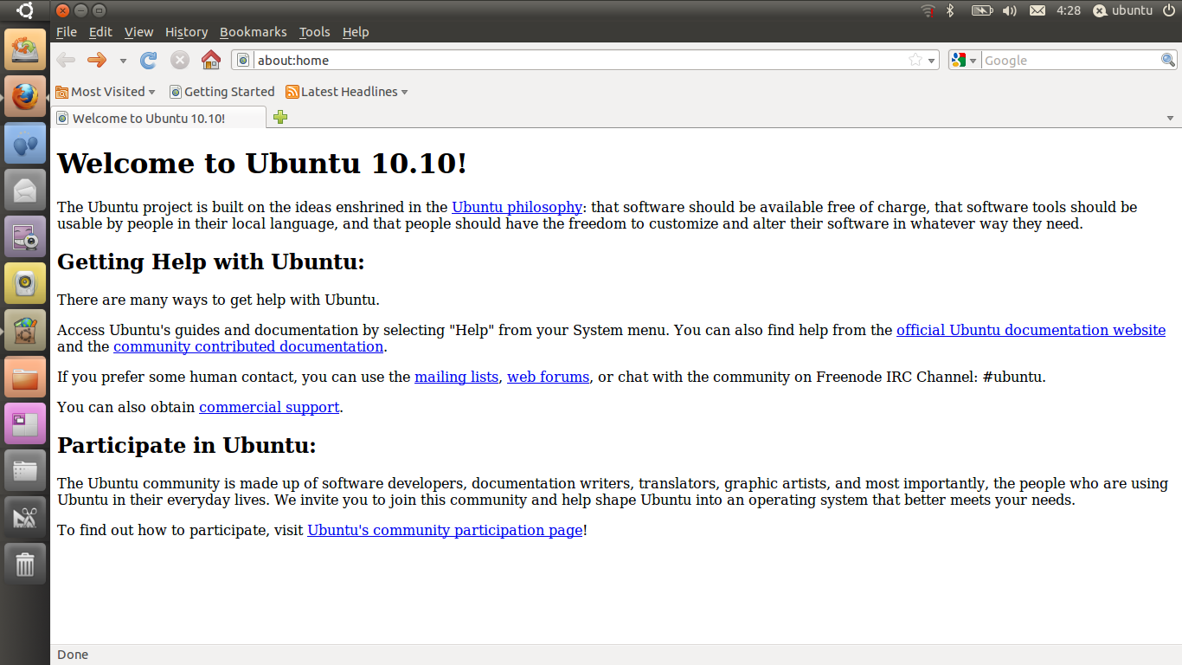Open Ubuntu Software Center from launcher
The image size is (1182, 665).
click(x=25, y=330)
